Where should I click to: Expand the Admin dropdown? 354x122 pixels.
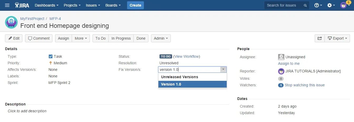tap(161, 38)
